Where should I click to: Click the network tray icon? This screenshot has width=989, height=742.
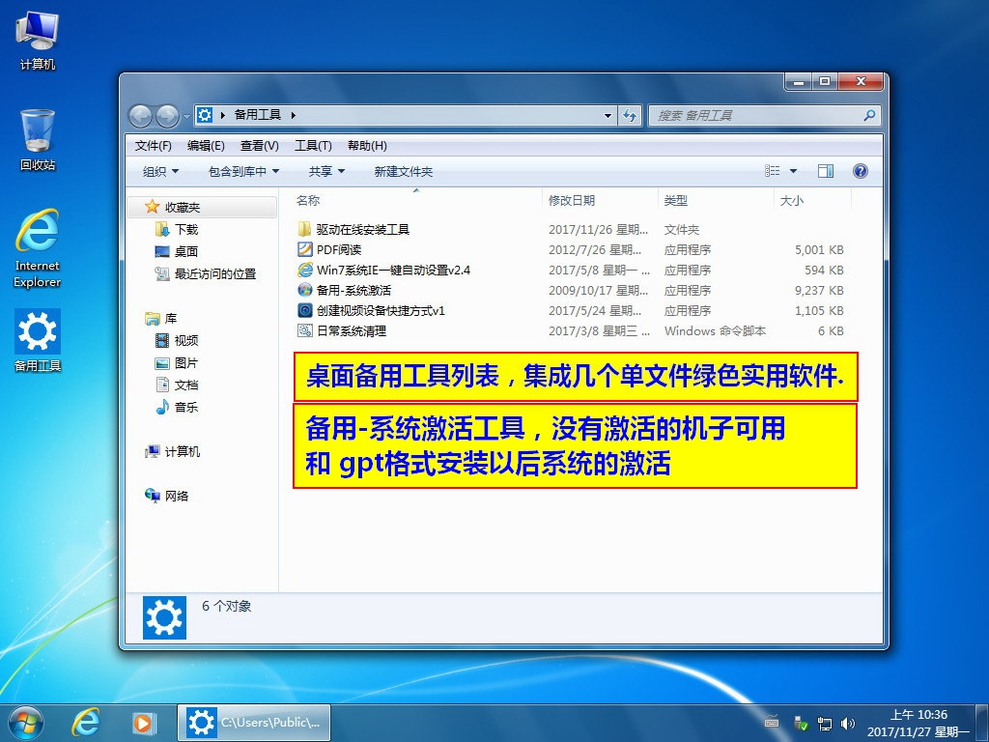pos(825,723)
